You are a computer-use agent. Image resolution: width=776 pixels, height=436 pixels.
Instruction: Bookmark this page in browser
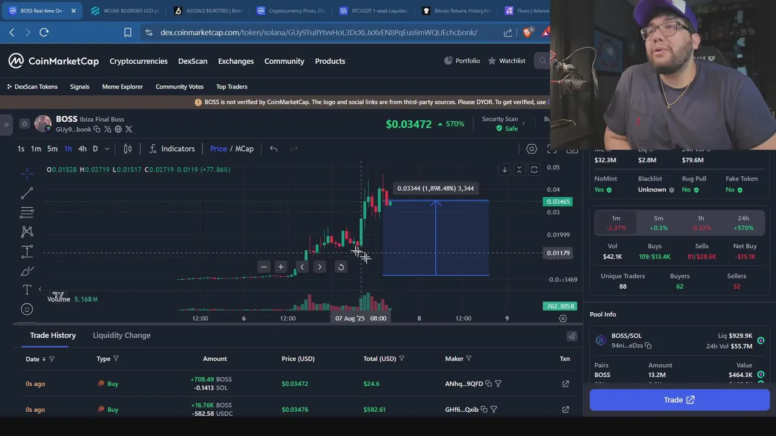point(128,32)
